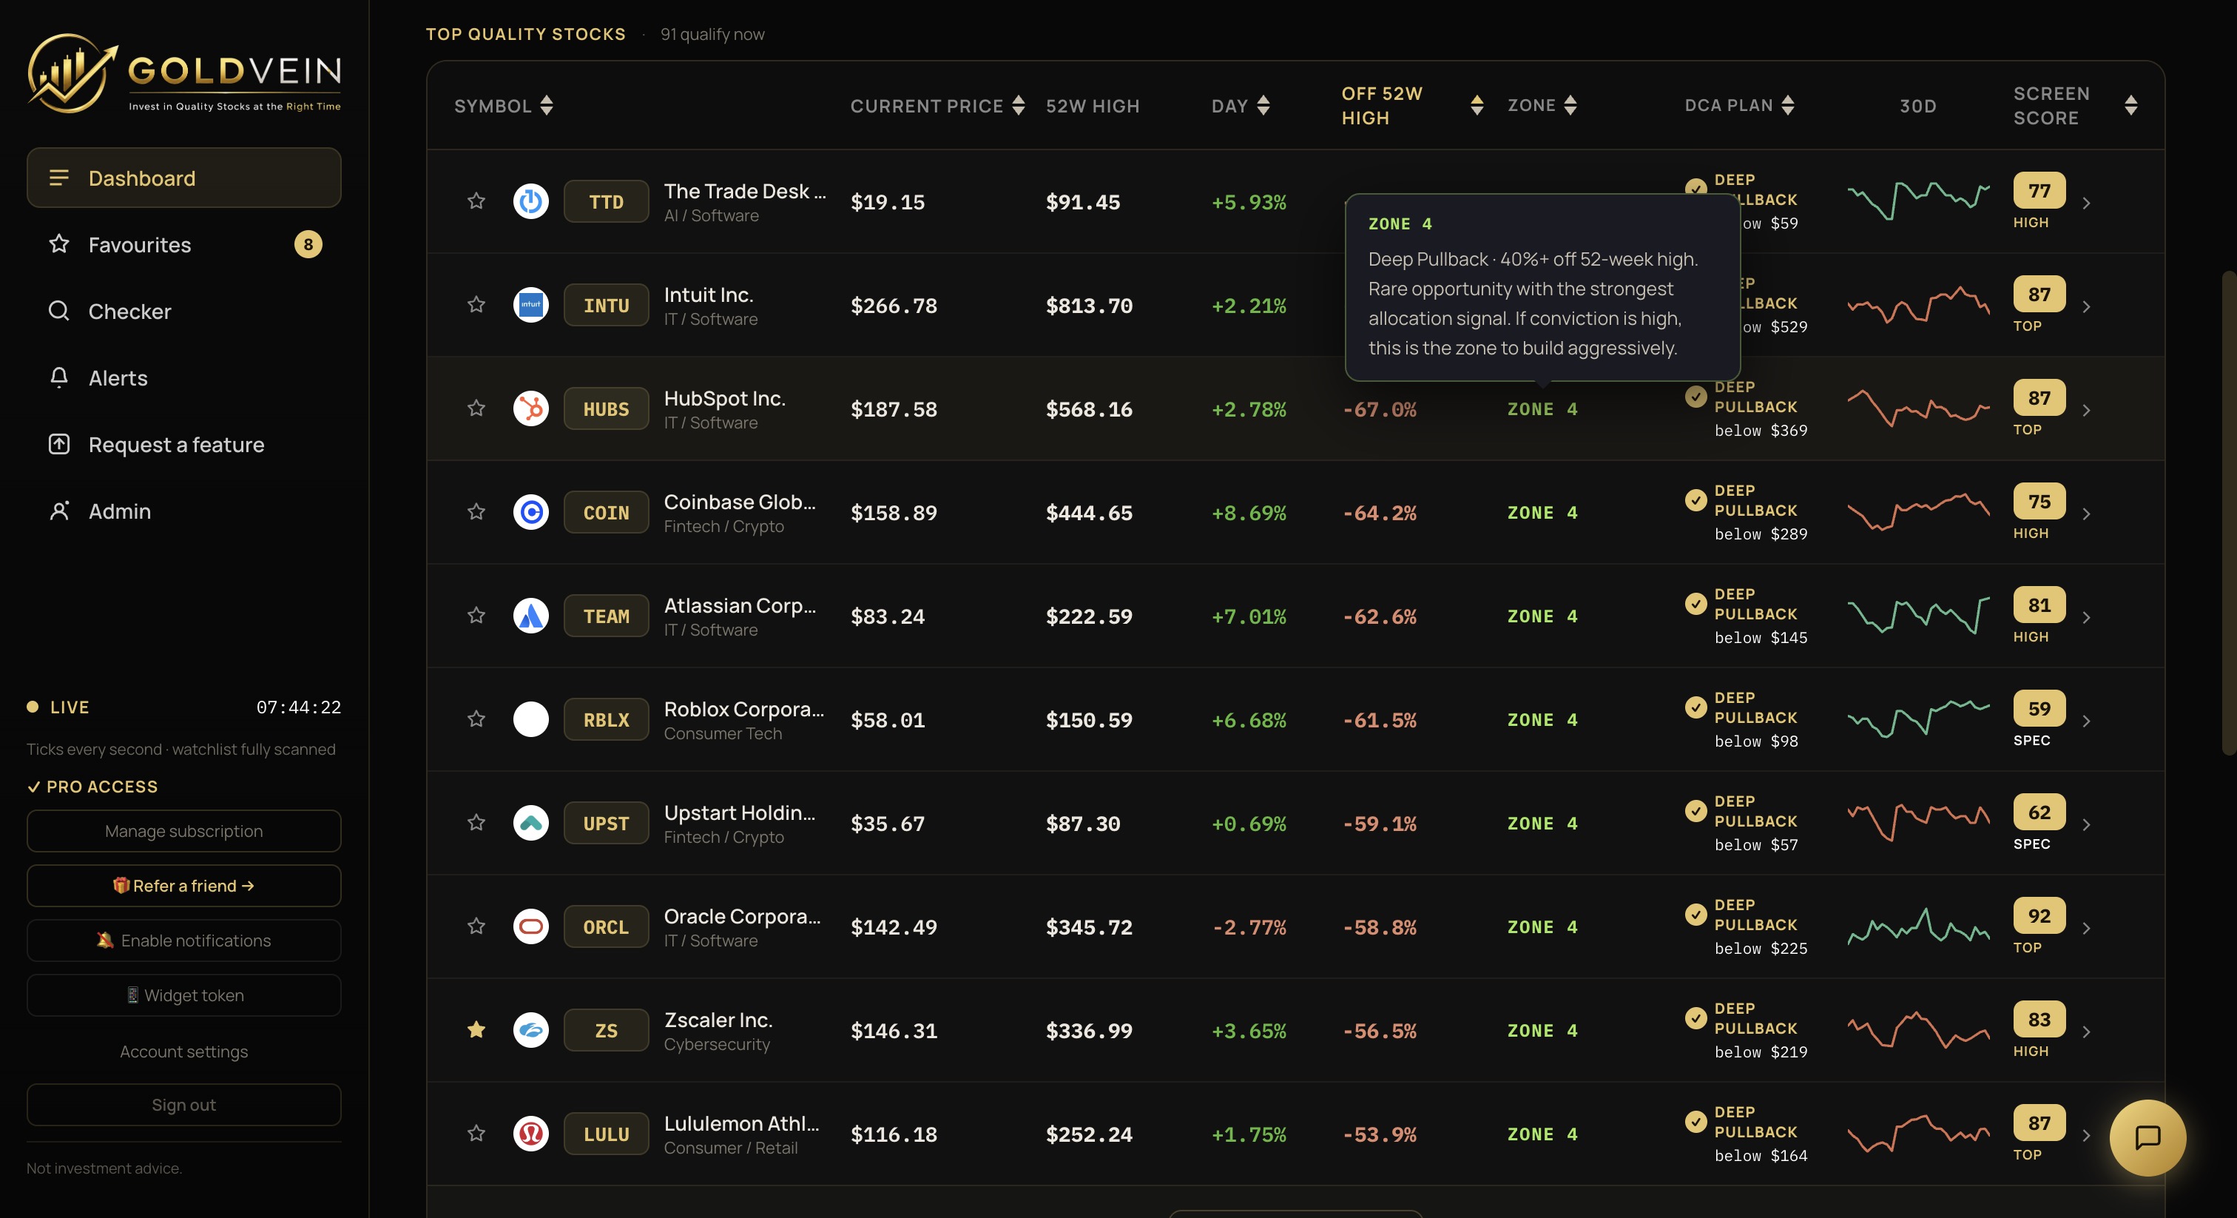Click the Sign out button

coord(183,1104)
